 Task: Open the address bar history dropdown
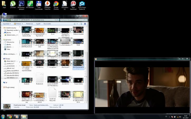[55, 20]
